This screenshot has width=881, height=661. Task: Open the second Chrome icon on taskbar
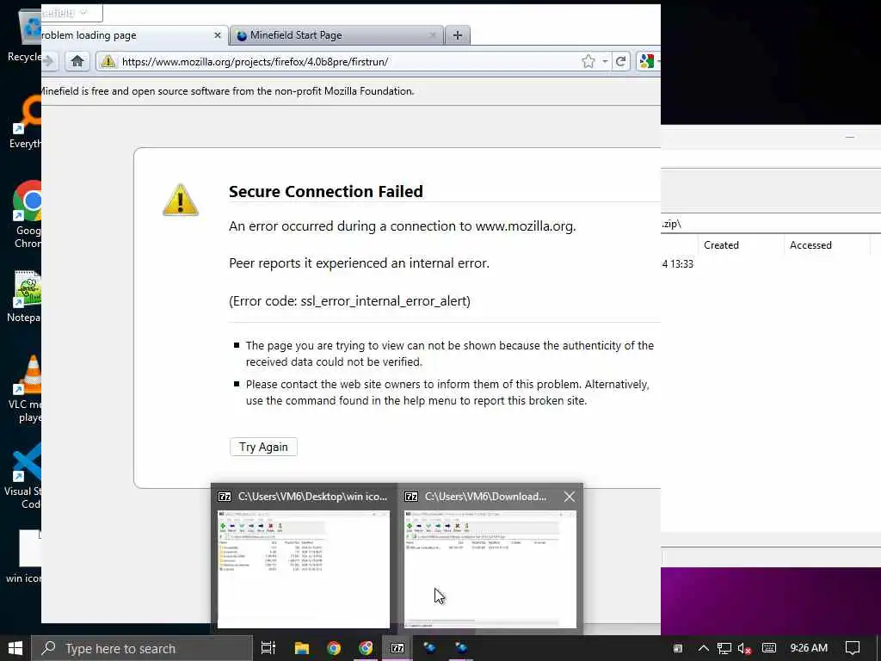(x=366, y=648)
